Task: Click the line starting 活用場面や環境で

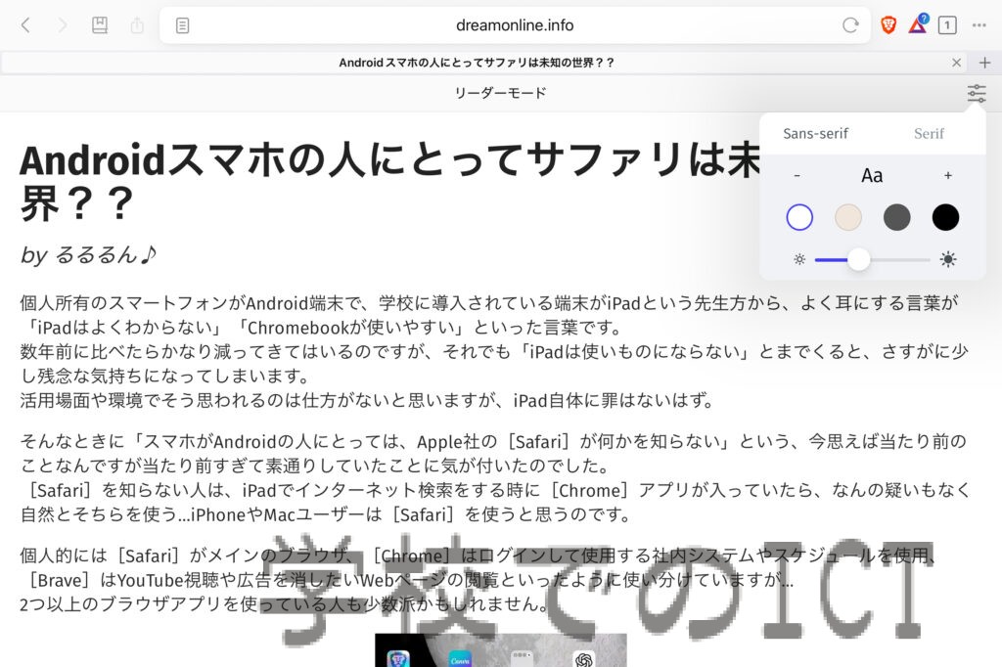Action: (367, 401)
